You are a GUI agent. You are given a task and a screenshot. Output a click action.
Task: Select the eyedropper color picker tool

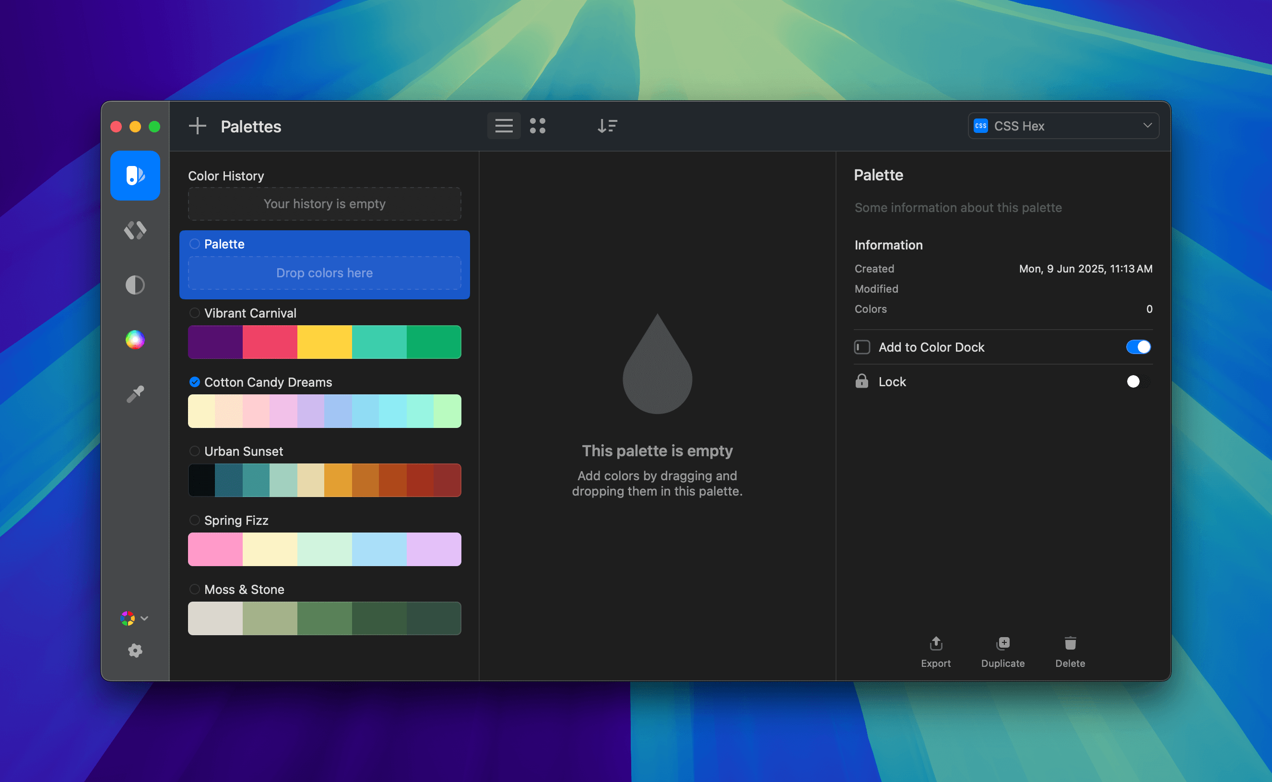point(134,393)
